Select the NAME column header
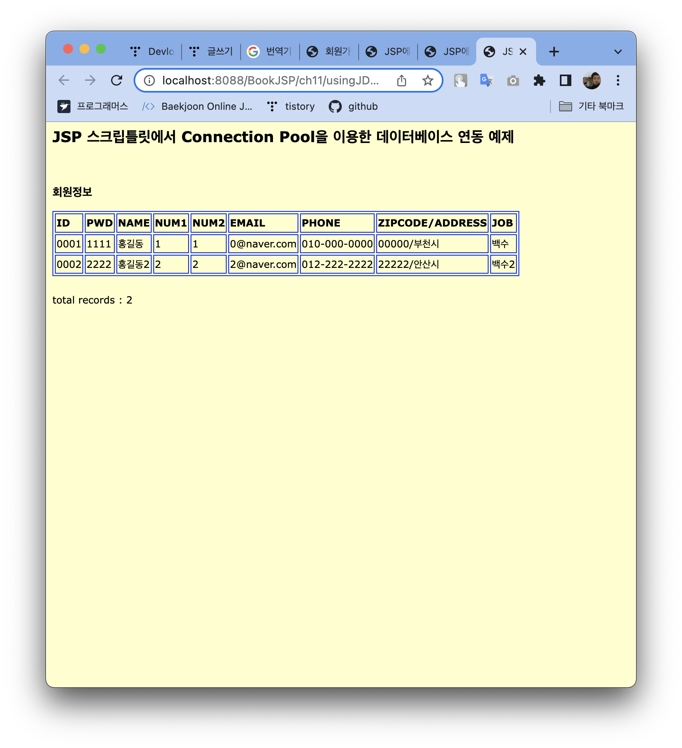Image resolution: width=682 pixels, height=748 pixels. pos(134,223)
